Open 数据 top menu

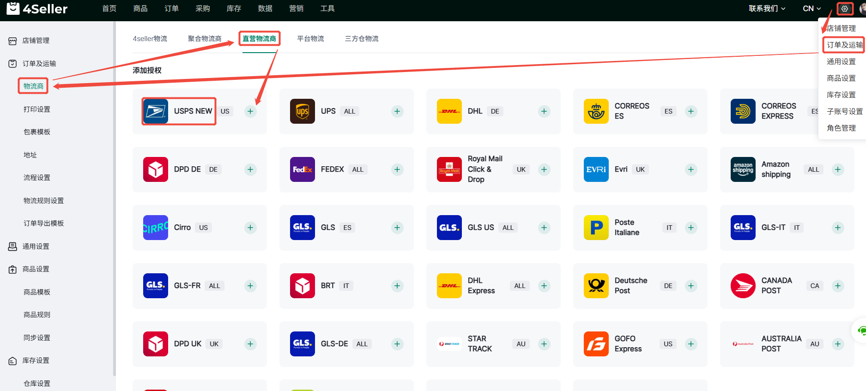pyautogui.click(x=265, y=9)
